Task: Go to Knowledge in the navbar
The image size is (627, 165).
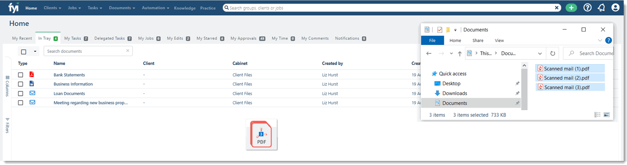Action: click(185, 8)
